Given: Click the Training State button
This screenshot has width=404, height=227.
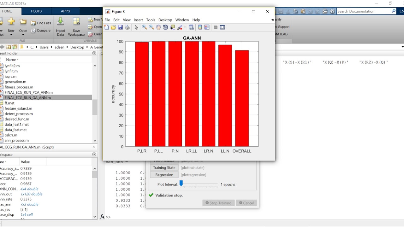Looking at the screenshot, I should 164,168.
